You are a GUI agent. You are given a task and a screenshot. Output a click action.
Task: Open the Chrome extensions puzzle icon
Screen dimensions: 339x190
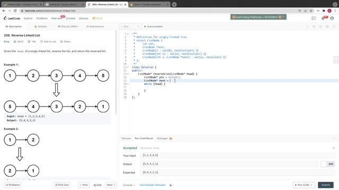click(x=324, y=11)
